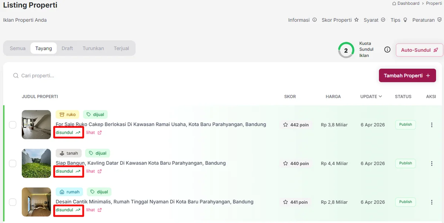Tick the checkbox for Kavling Datar listing
The height and width of the screenshot is (223, 444).
pyautogui.click(x=13, y=164)
